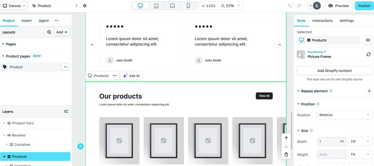Delete section using trash icon
Screen dimensions: 374x166
[286, 155]
